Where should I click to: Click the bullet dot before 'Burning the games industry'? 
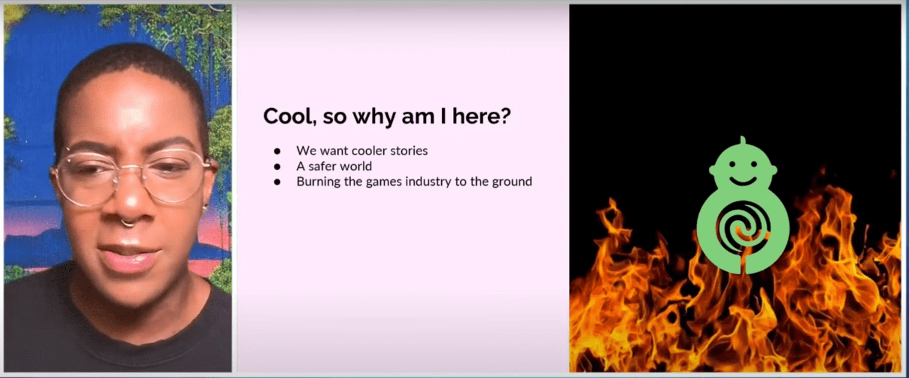tap(277, 182)
